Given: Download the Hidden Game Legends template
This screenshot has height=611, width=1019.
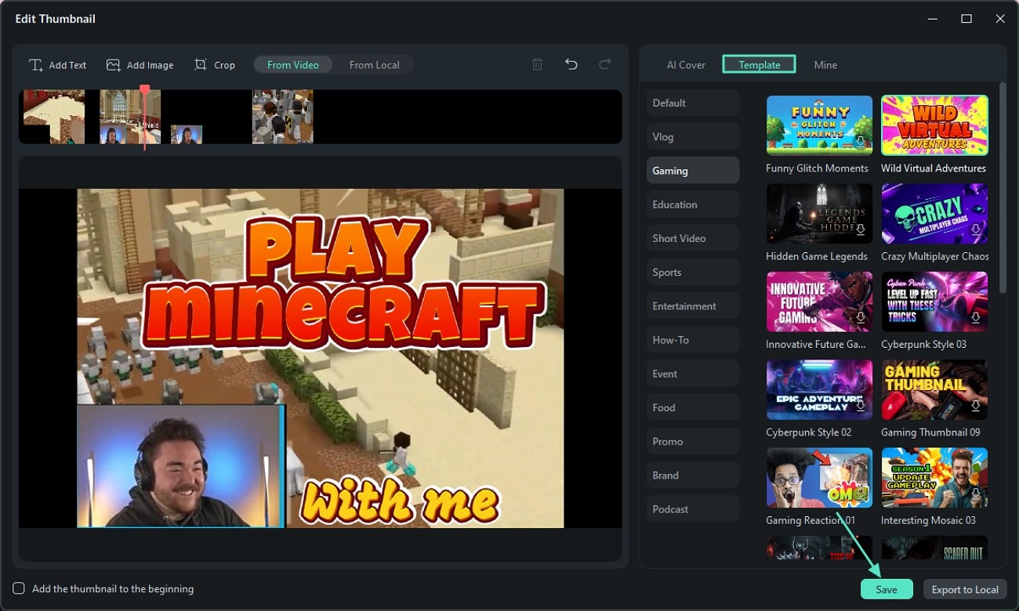Looking at the screenshot, I should (861, 230).
